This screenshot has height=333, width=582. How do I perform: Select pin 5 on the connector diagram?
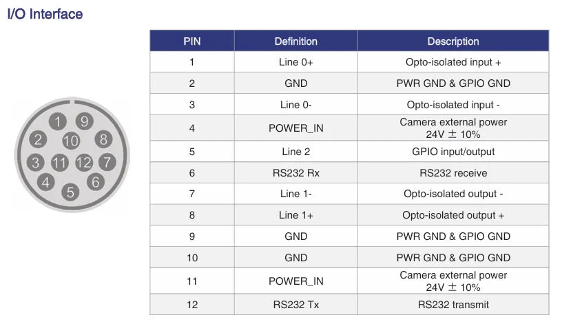70,192
